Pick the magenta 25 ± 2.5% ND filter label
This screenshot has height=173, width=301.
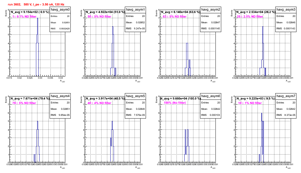250,17
